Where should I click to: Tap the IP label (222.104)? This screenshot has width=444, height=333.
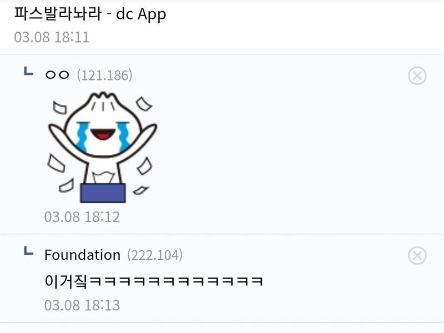pos(155,255)
